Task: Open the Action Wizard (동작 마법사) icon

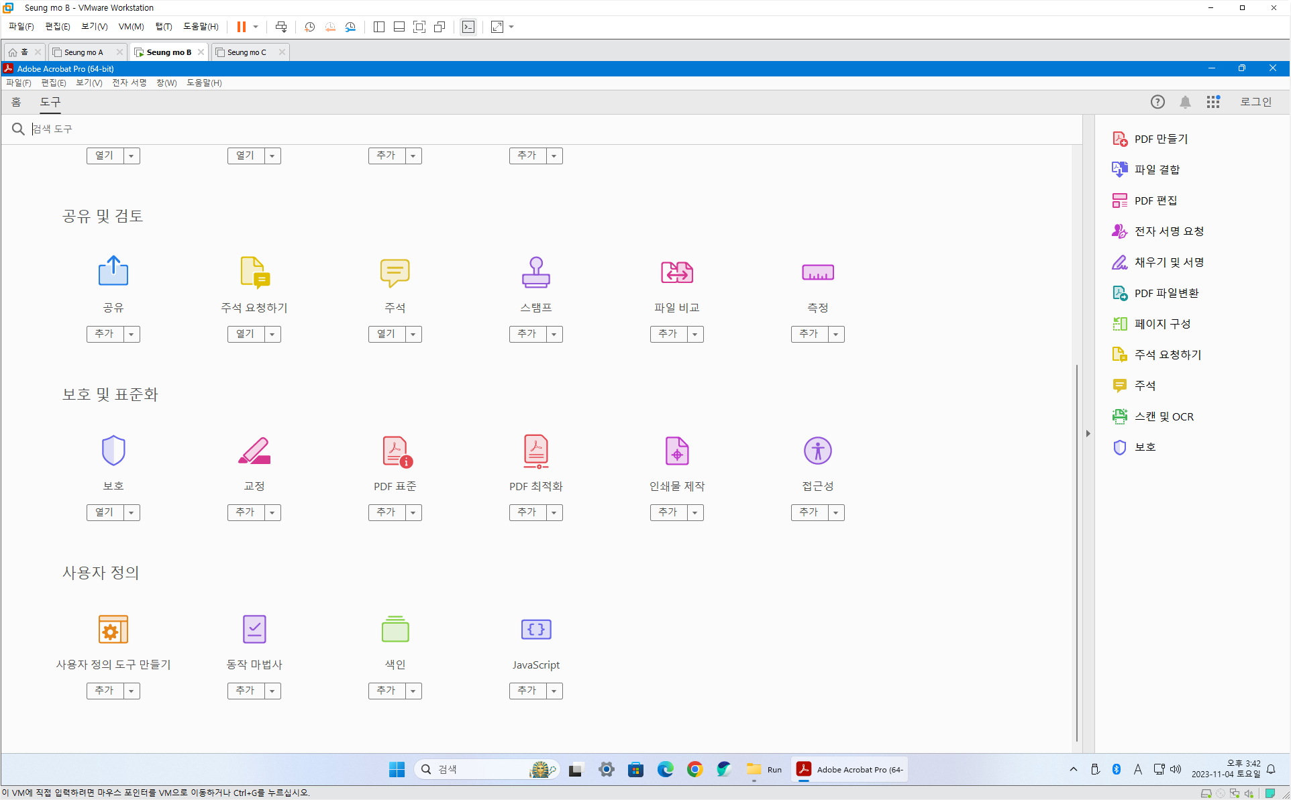Action: [254, 629]
